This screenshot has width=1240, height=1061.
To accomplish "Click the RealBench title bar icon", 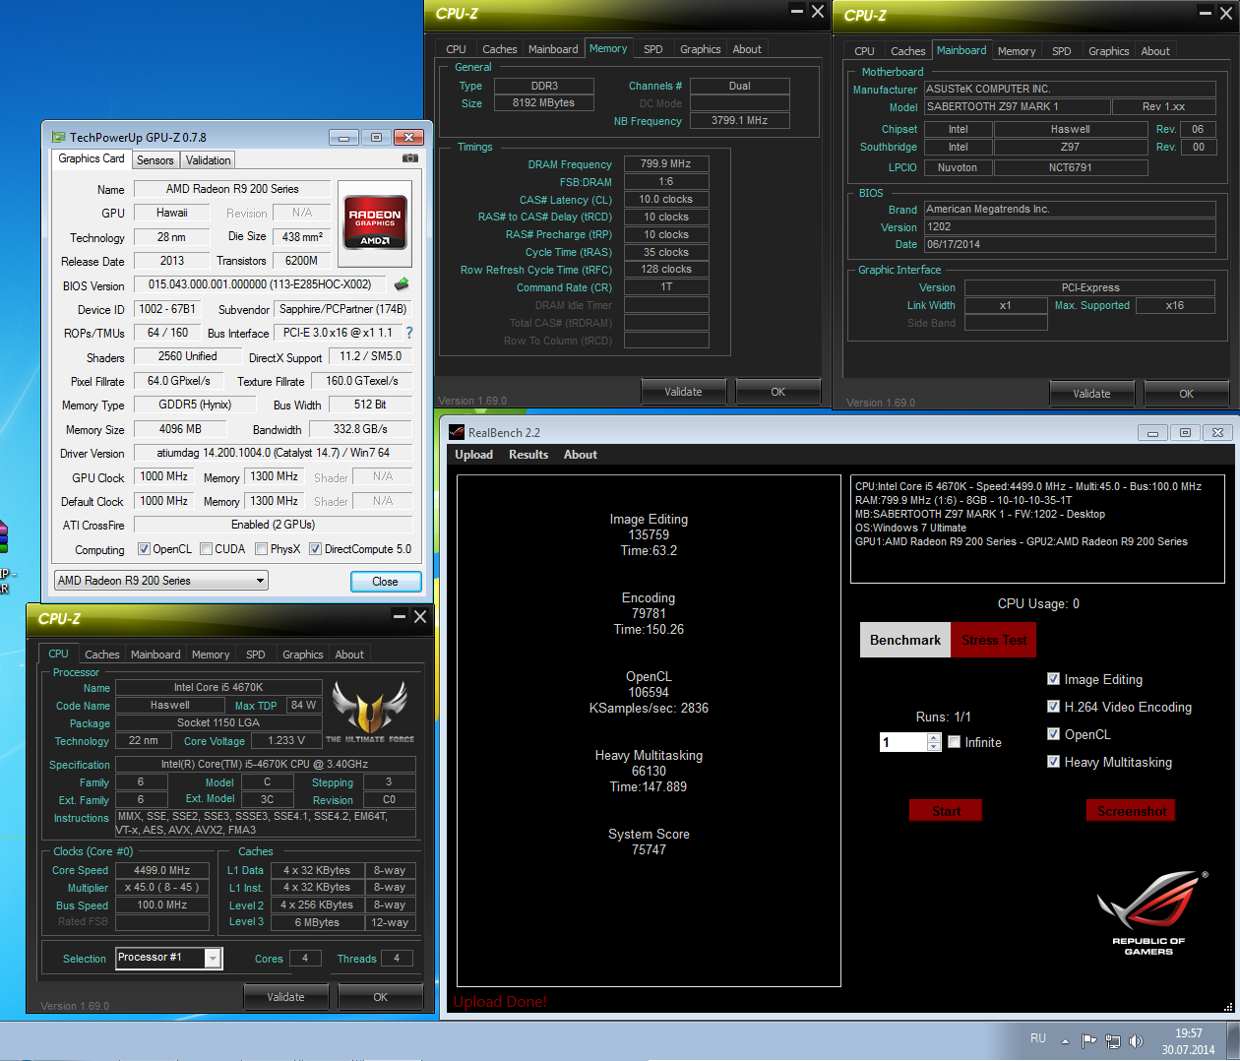I will click(x=457, y=432).
